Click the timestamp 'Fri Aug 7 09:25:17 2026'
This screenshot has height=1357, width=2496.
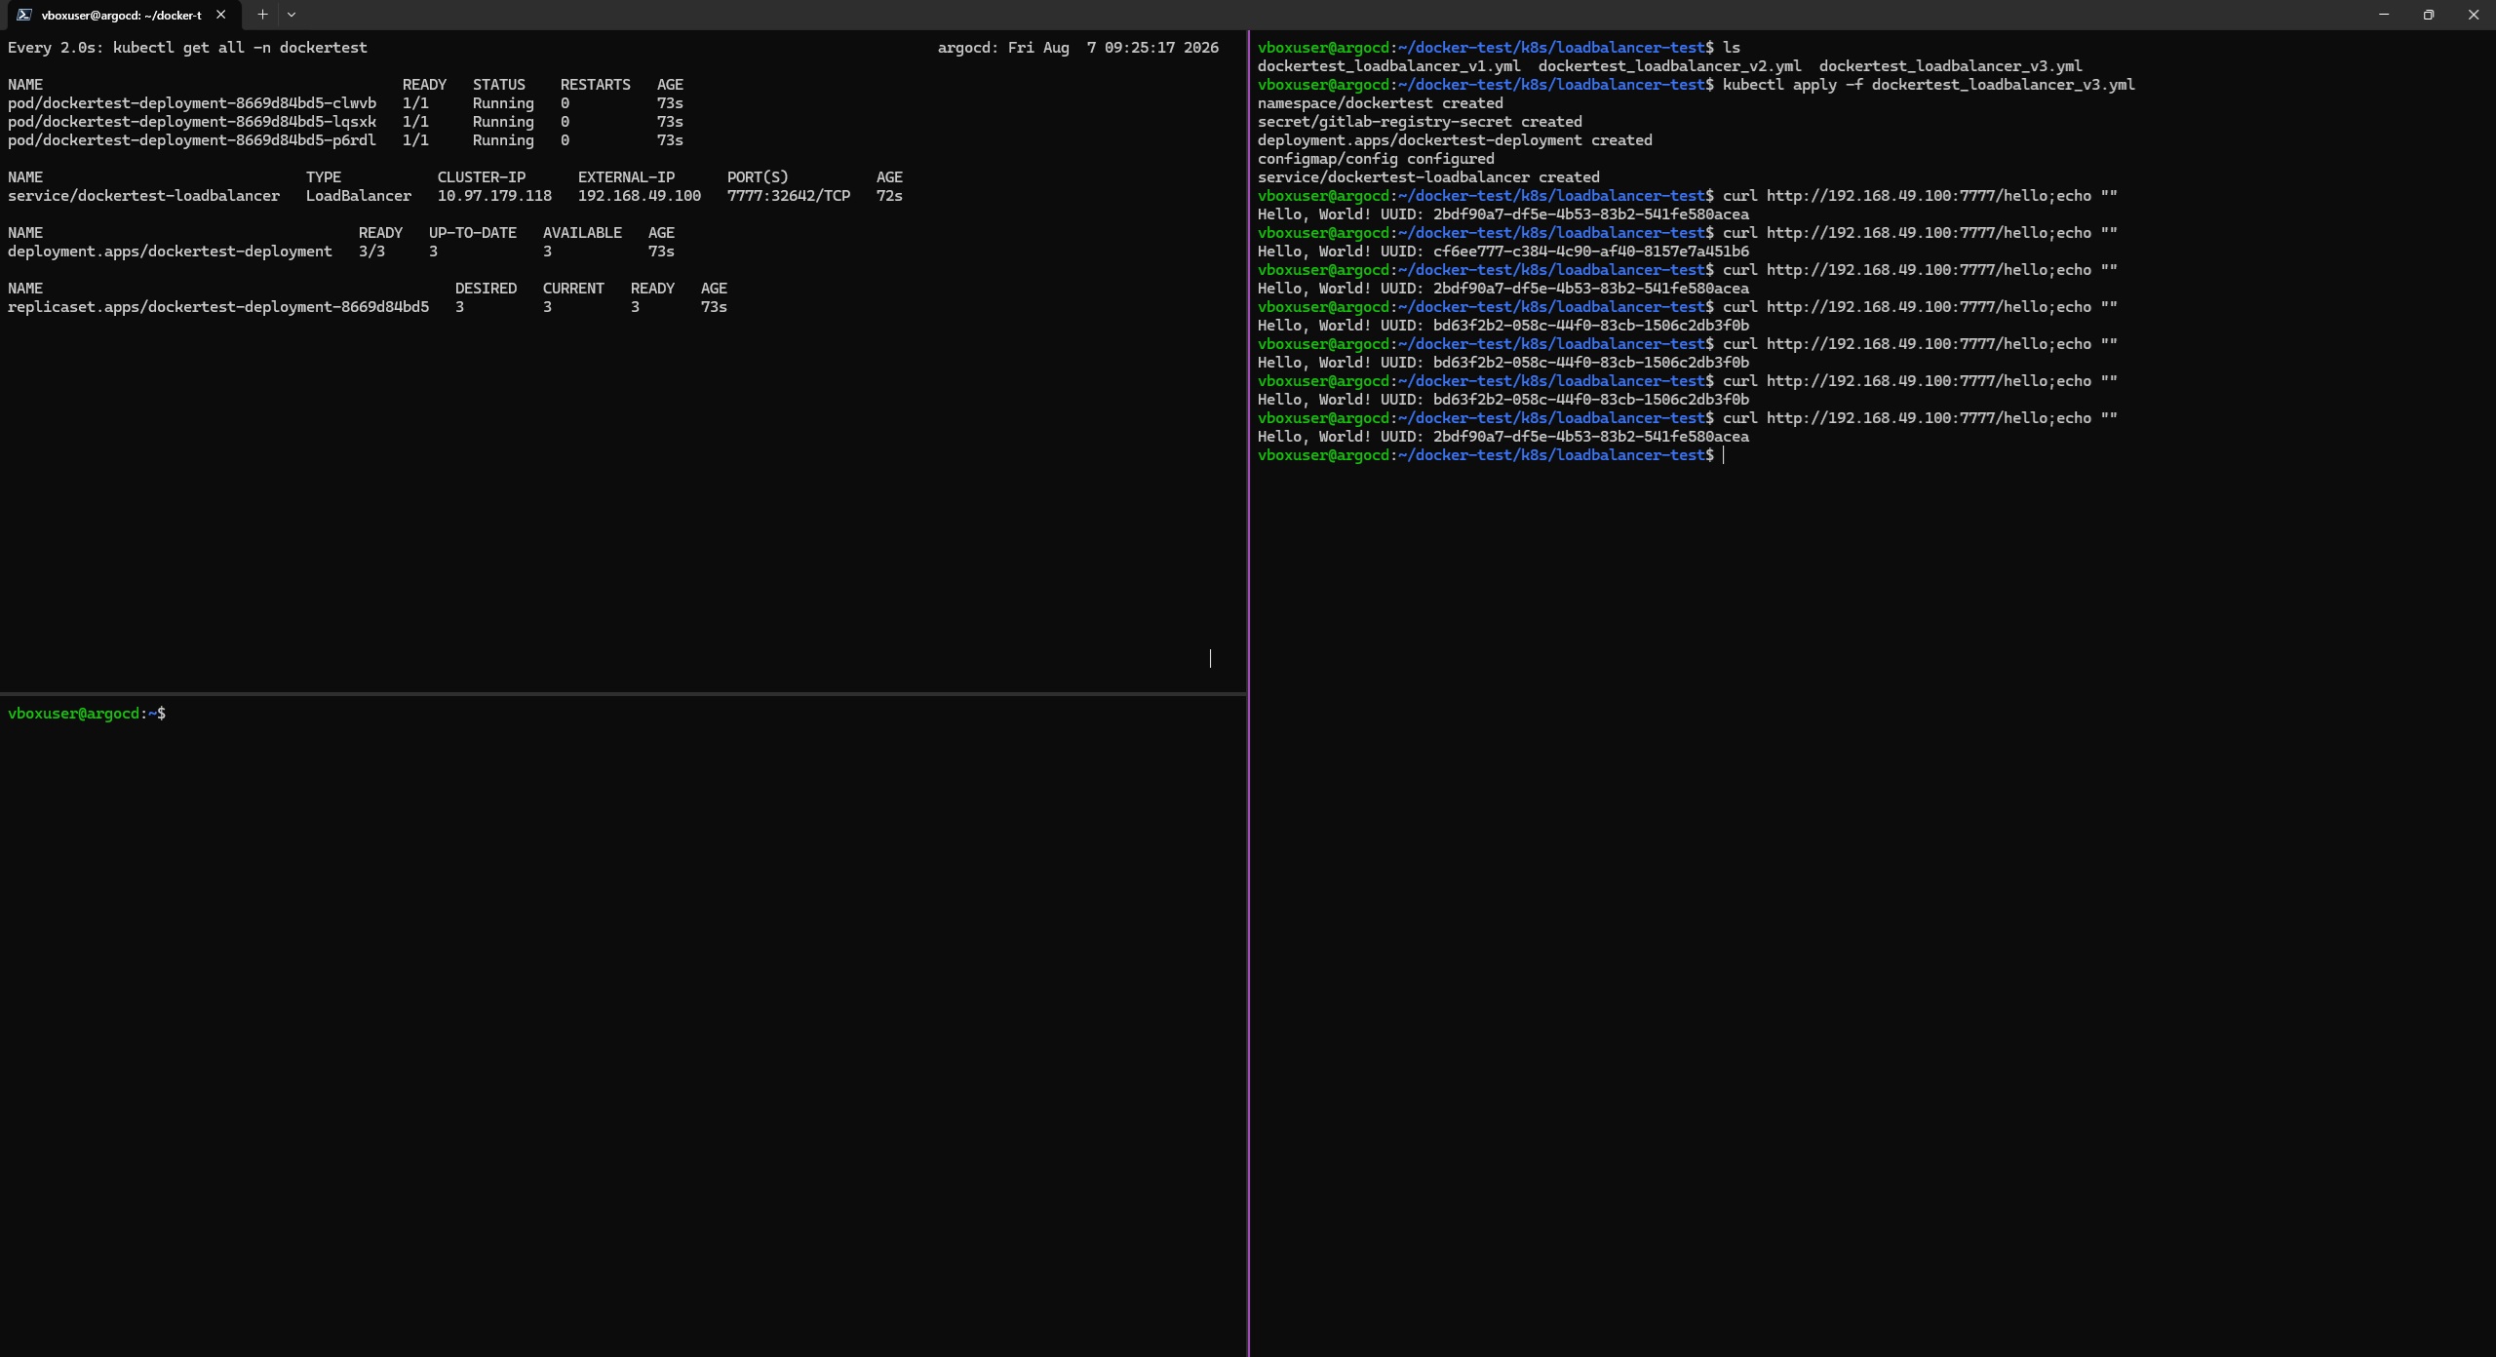[x=1112, y=48]
